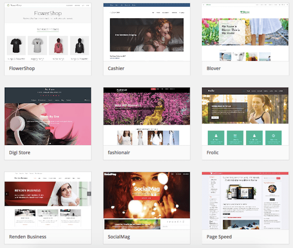
Task: Choose the fashionair theme thumbnail
Action: pos(146,116)
